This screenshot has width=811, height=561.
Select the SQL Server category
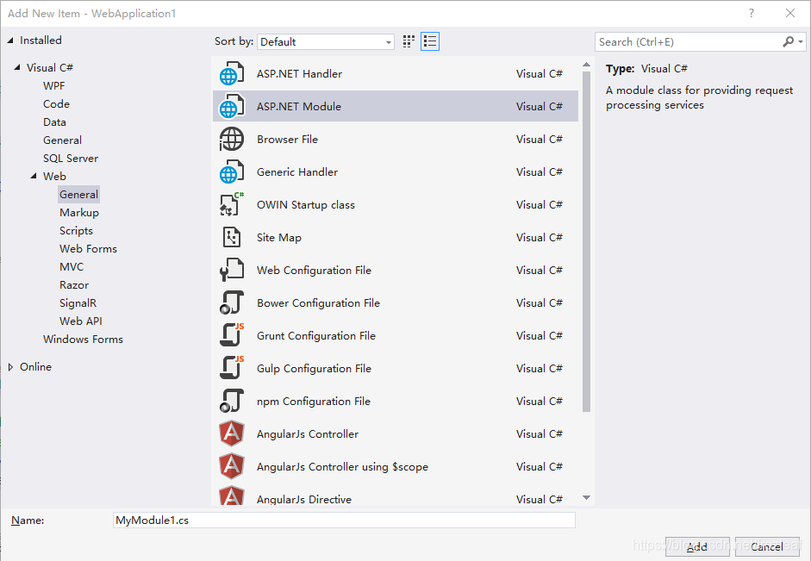[x=71, y=159]
